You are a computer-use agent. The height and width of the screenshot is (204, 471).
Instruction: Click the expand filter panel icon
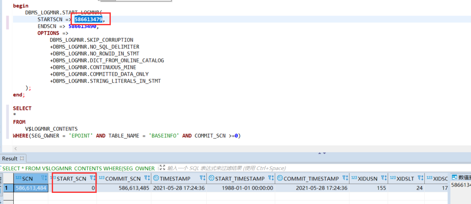pos(163,168)
